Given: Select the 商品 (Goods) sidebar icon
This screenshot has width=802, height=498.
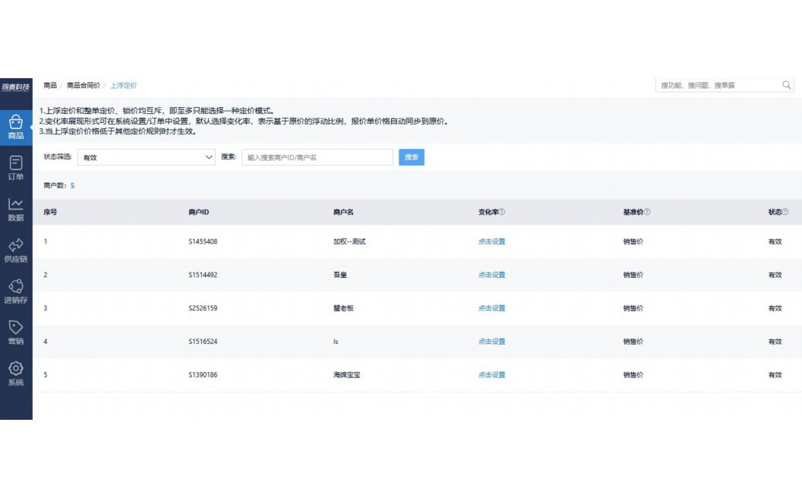Looking at the screenshot, I should 15,125.
